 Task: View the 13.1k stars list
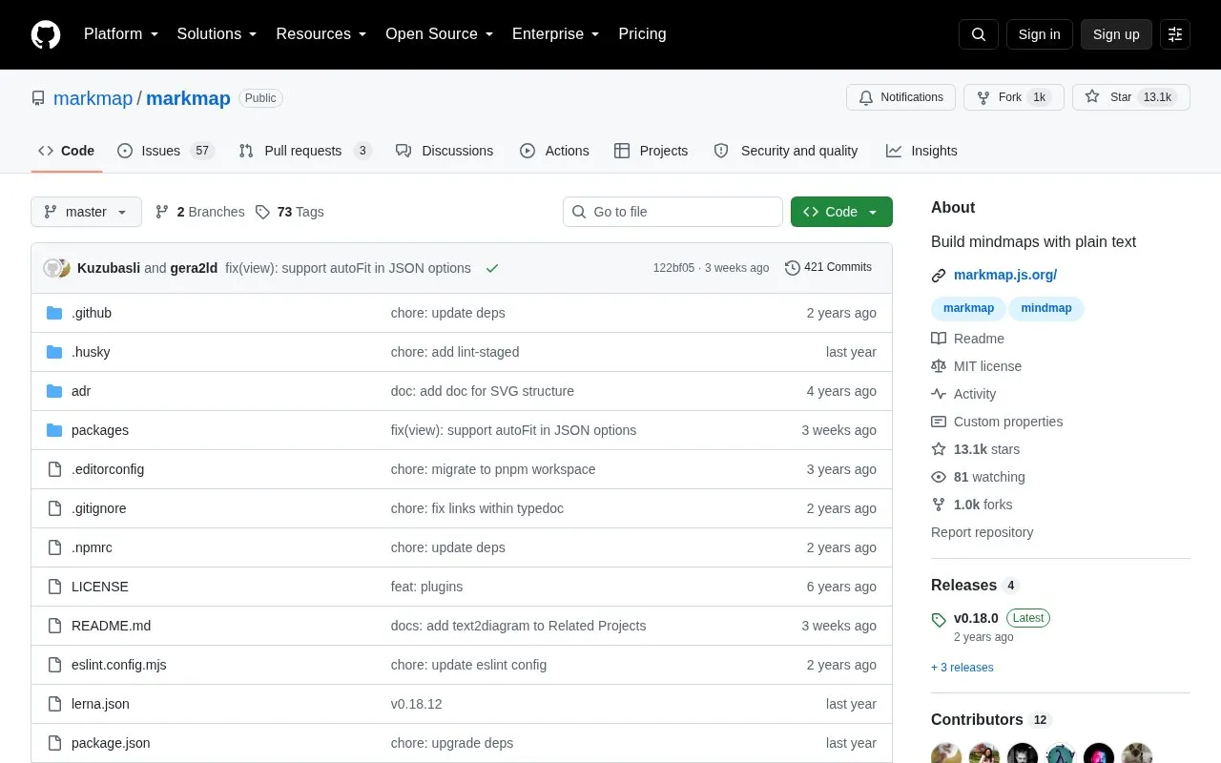(x=976, y=449)
